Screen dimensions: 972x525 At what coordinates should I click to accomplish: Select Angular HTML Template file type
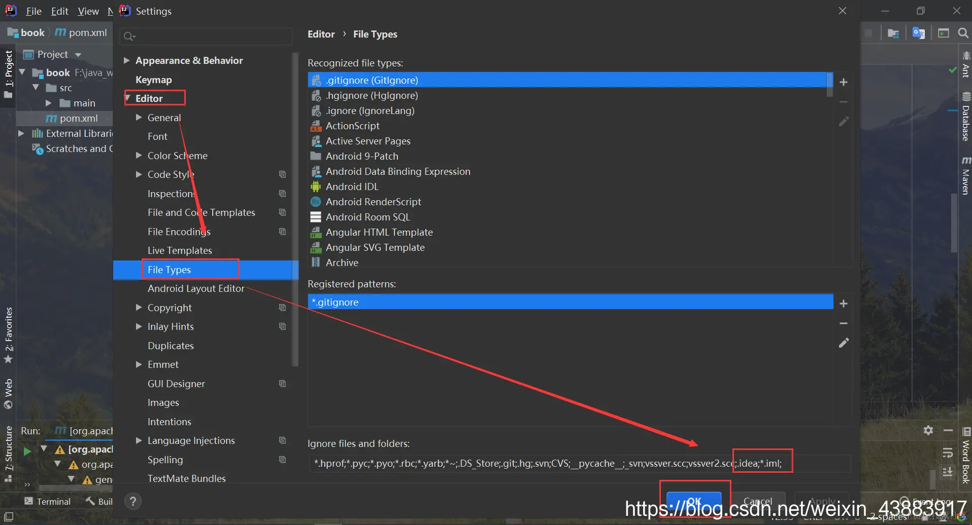[567, 232]
